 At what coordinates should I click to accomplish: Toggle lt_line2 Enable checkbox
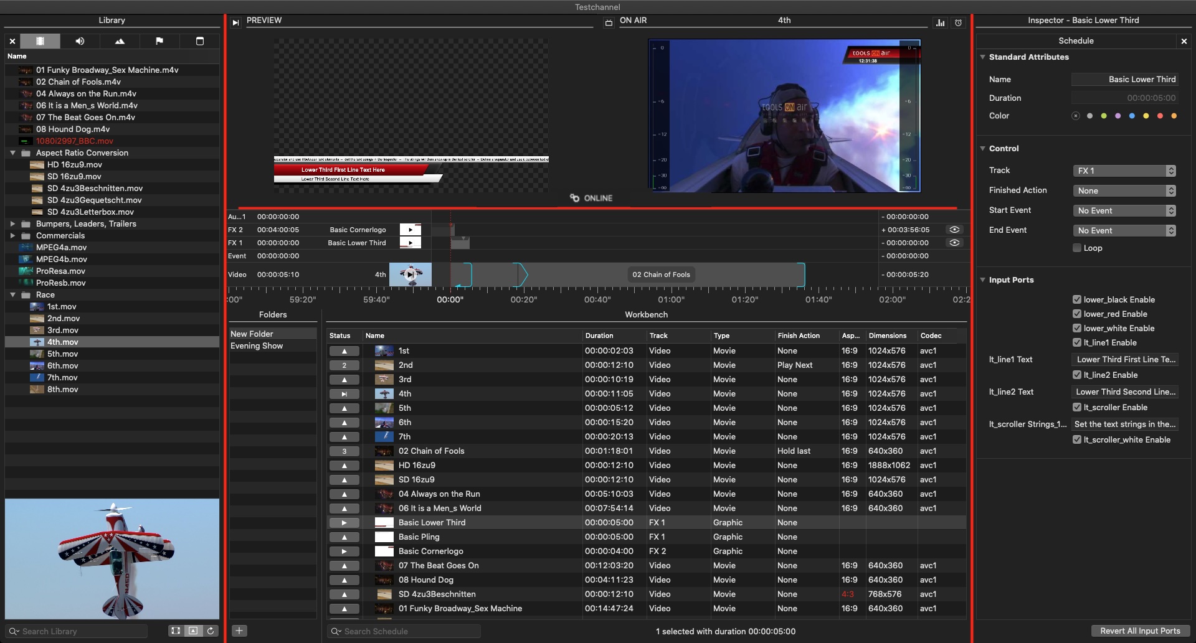coord(1076,375)
